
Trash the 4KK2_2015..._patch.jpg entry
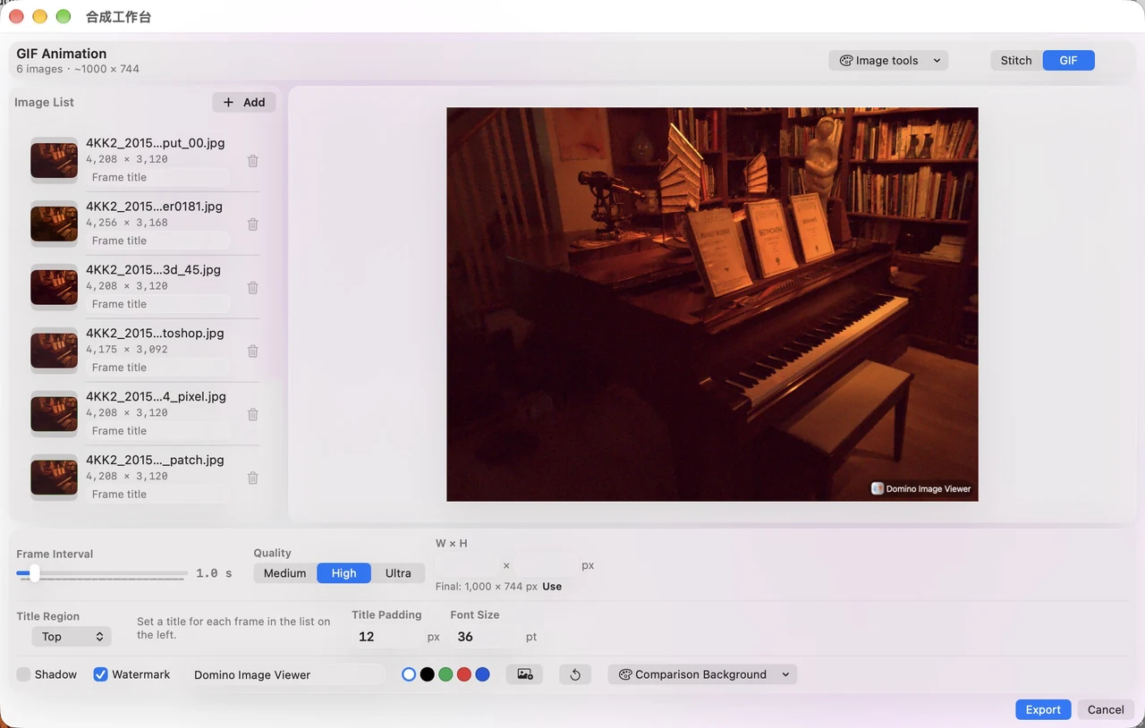pos(253,478)
